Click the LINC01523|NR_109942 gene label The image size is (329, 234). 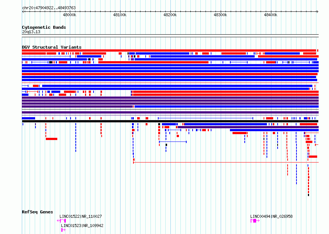coord(82,226)
